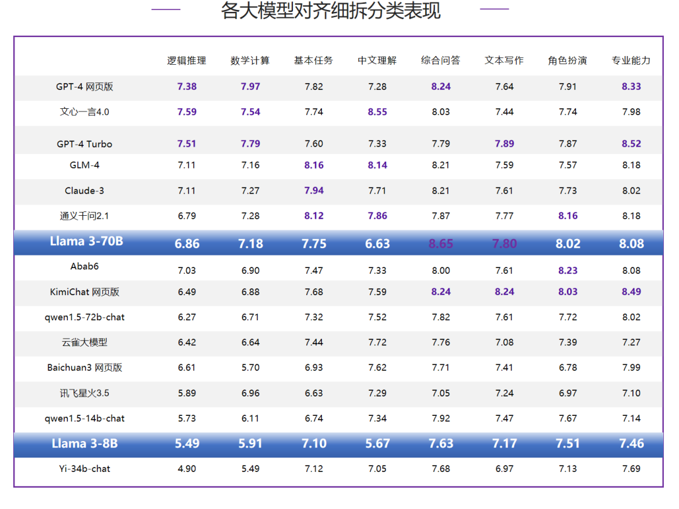
Task: Select the 数学计算 column header
Action: [250, 60]
